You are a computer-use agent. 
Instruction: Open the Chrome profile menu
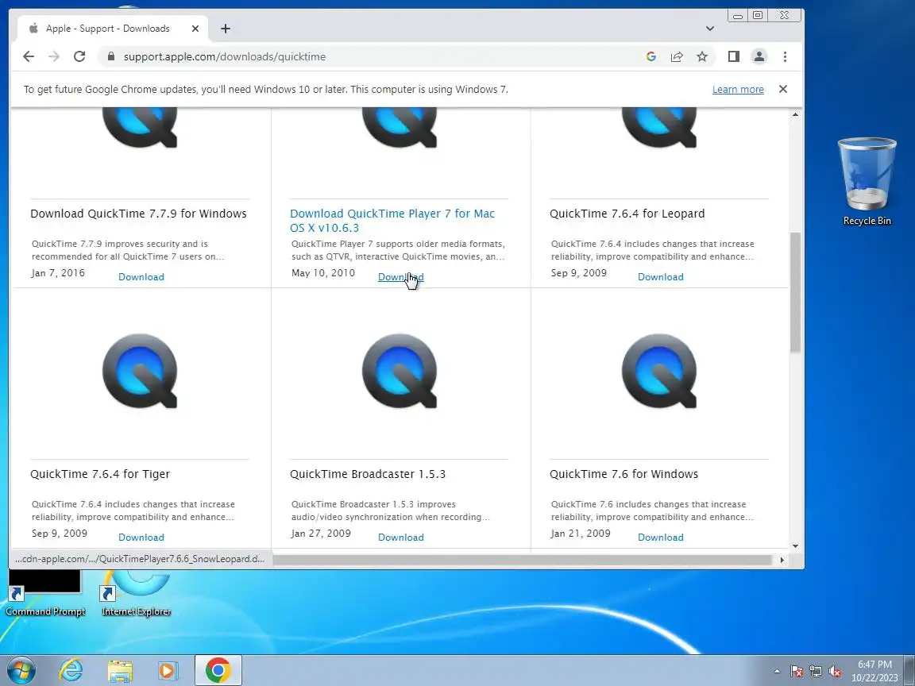pos(759,56)
